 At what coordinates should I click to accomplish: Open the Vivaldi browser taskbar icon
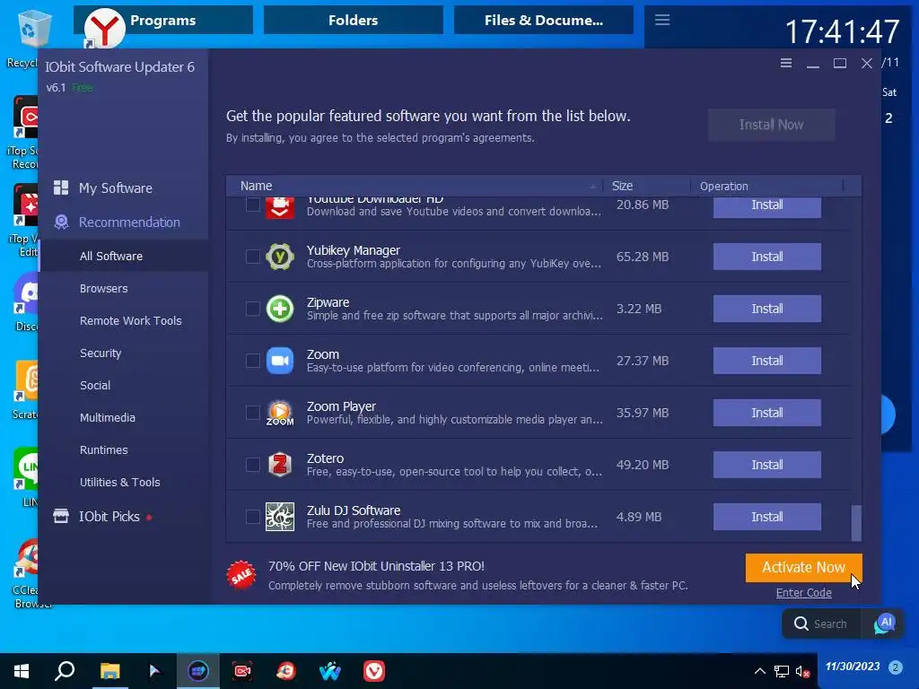point(374,671)
